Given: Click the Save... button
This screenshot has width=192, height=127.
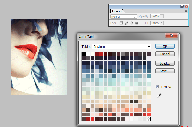Looking at the screenshot, I should [x=165, y=71].
